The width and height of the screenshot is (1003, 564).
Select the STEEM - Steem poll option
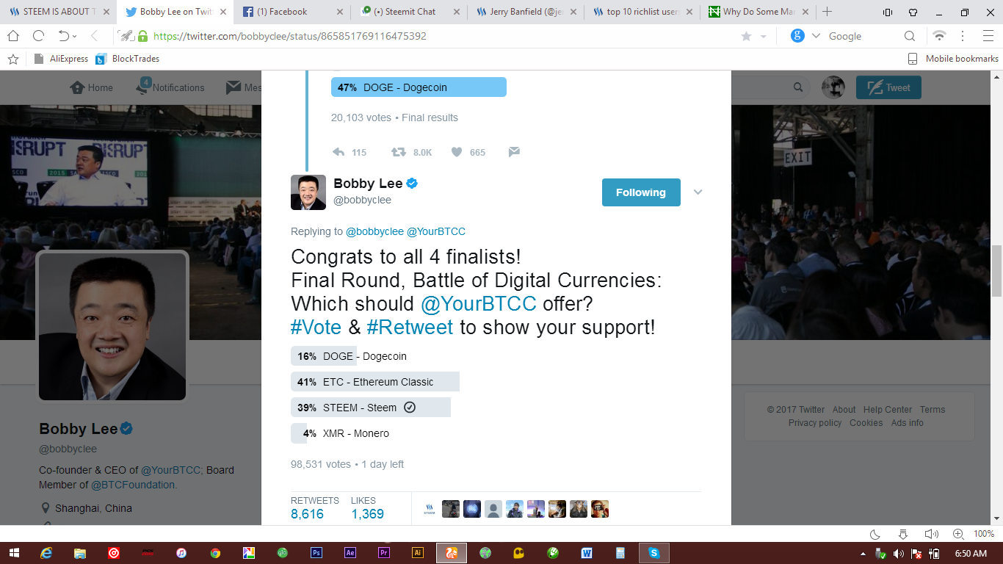371,408
